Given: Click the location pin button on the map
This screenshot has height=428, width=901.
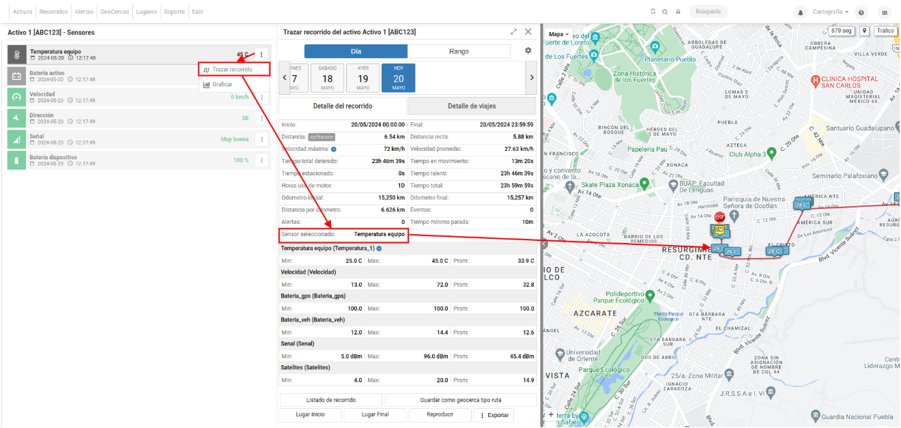Looking at the screenshot, I should point(864,31).
